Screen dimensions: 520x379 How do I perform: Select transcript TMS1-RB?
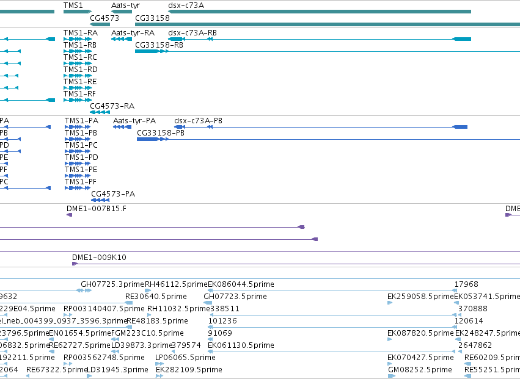pyautogui.click(x=78, y=51)
